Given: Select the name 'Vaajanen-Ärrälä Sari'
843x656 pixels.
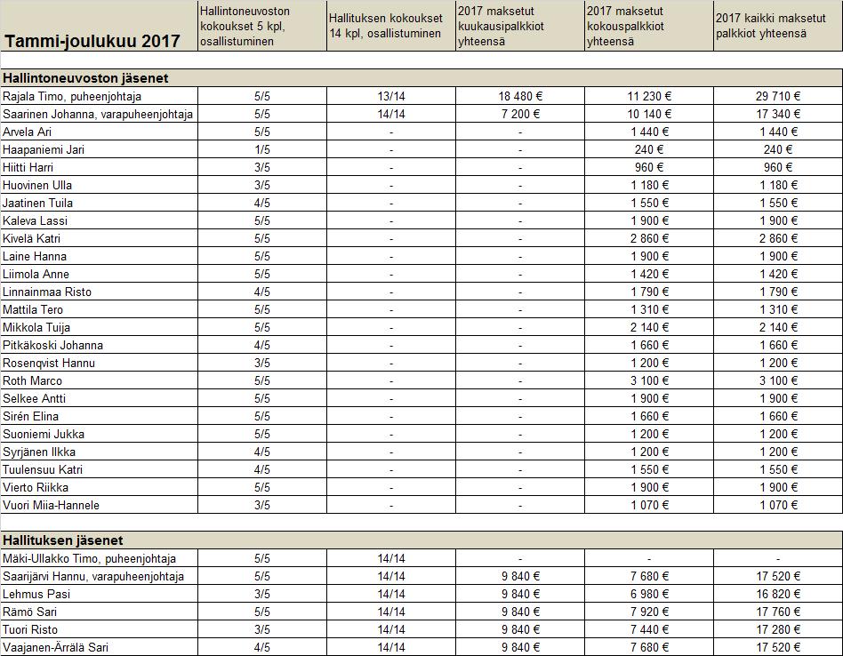Looking at the screenshot, I should click(x=55, y=647).
